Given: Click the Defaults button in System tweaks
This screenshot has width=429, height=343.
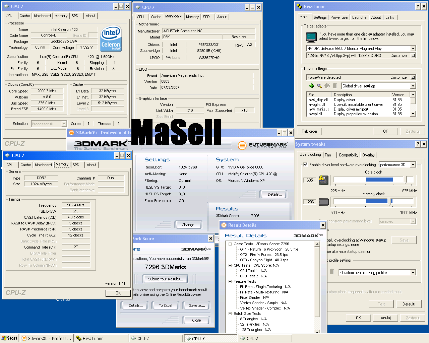Looking at the screenshot, I should point(409,304).
